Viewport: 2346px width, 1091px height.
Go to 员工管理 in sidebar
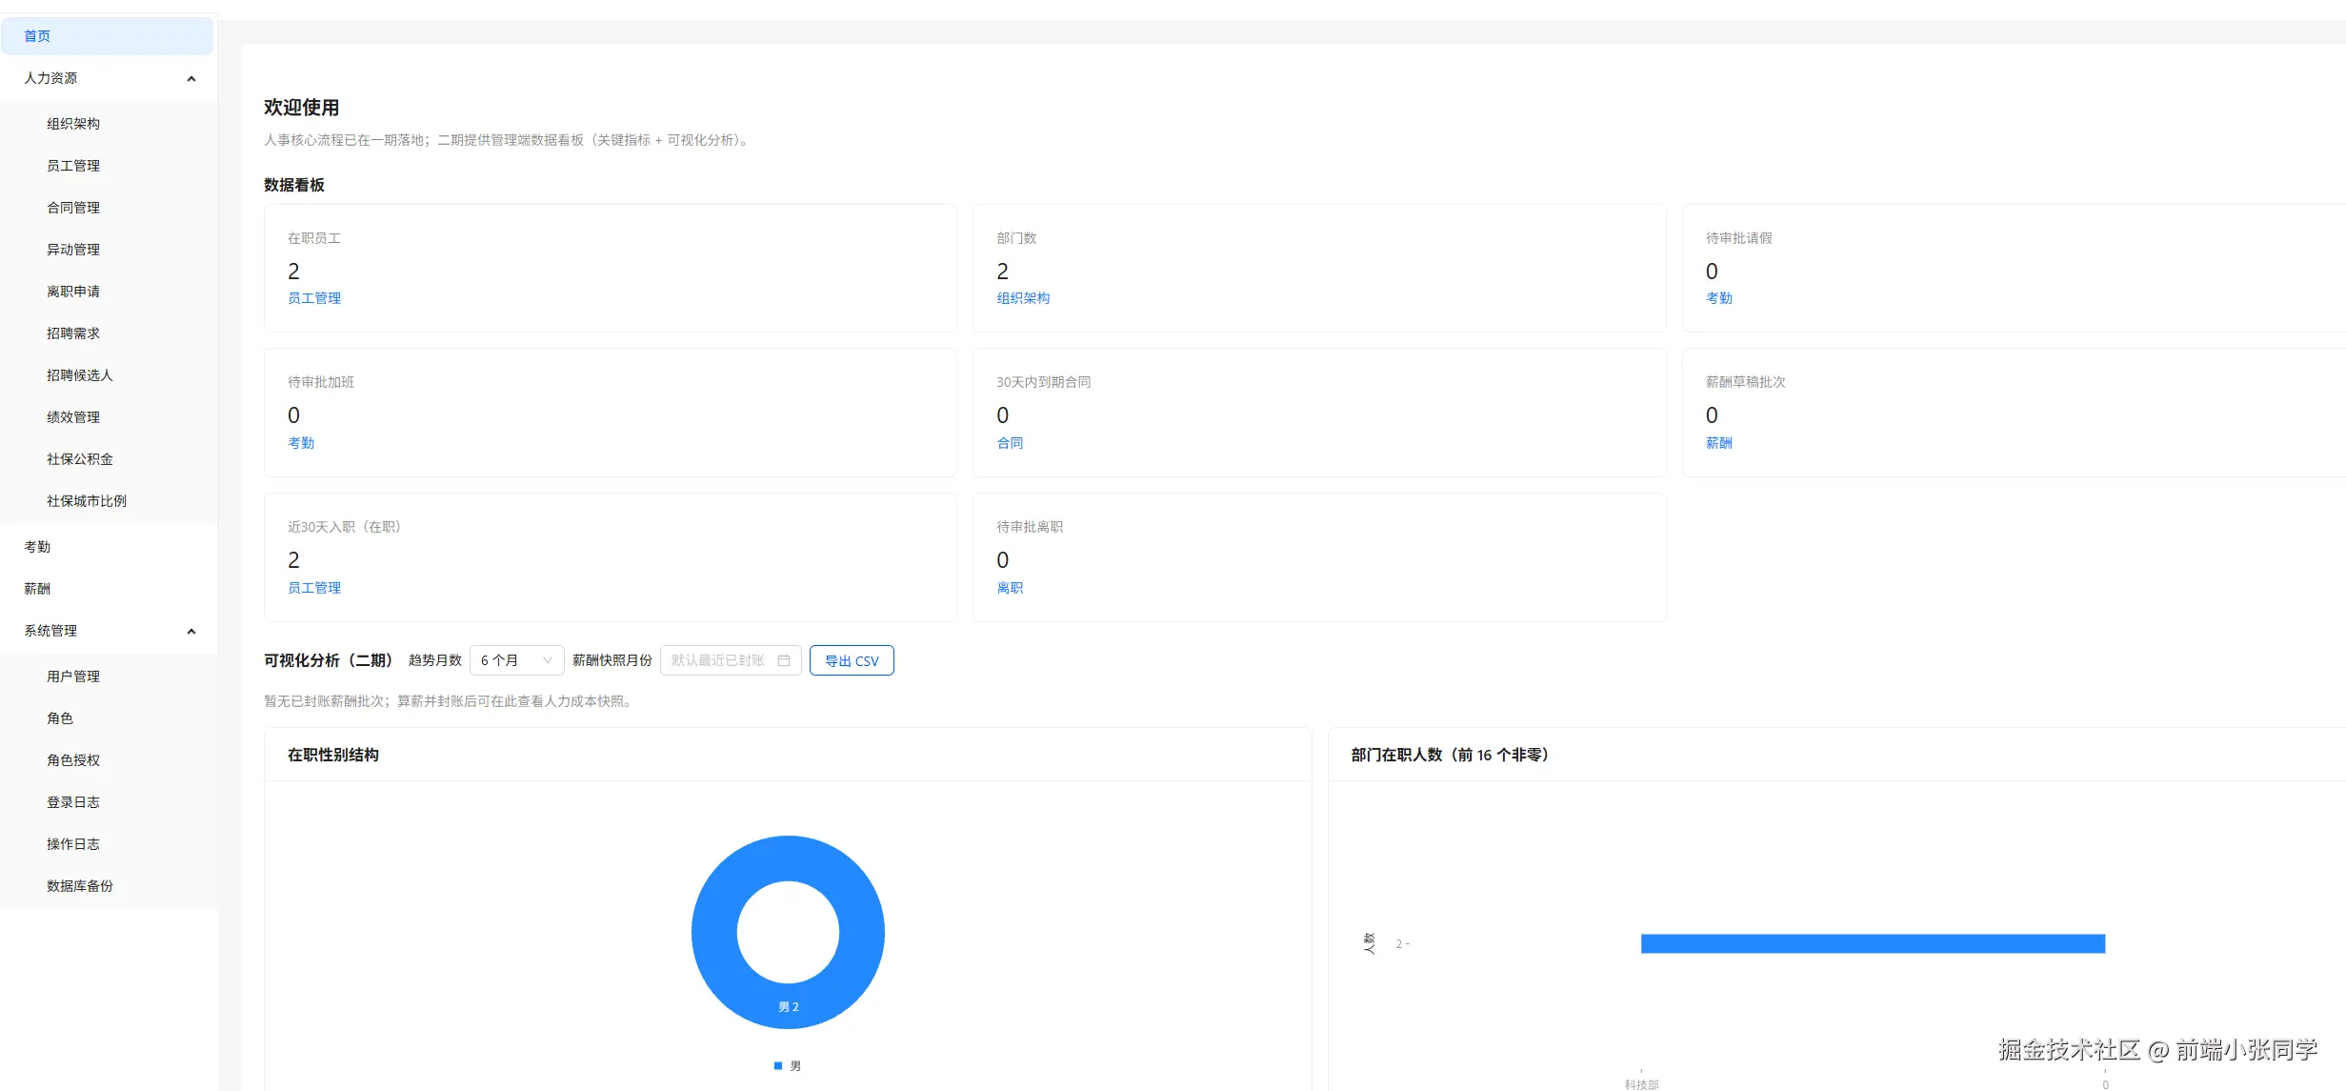tap(73, 166)
